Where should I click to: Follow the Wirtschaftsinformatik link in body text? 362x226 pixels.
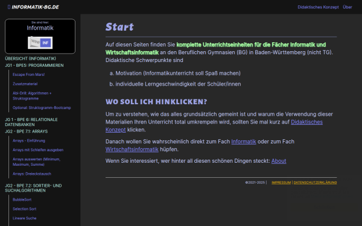132,149
